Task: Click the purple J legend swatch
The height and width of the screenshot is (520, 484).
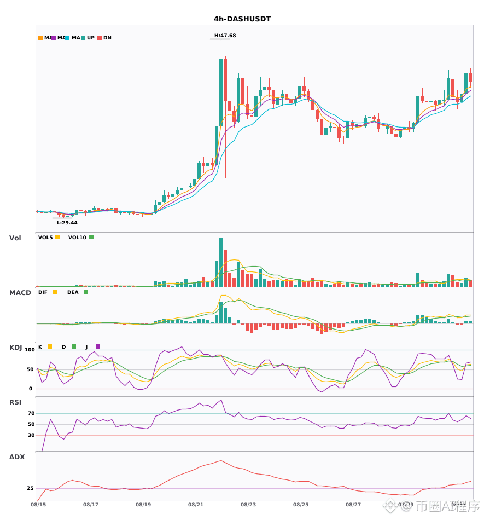Action: (98, 346)
